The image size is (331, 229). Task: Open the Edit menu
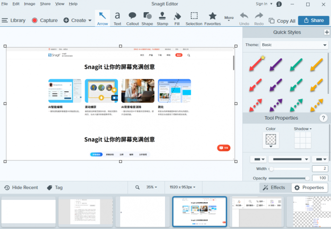click(x=16, y=4)
